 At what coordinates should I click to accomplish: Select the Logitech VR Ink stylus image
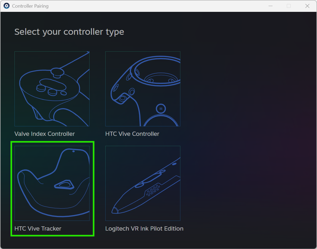click(143, 183)
